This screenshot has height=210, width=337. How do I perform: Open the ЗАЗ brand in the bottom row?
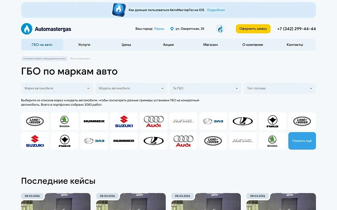point(94,141)
